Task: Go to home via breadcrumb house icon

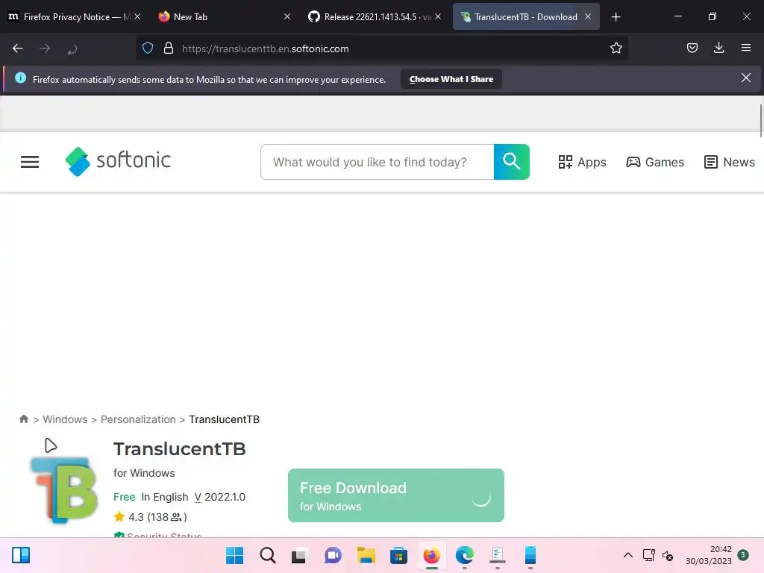Action: 23,419
